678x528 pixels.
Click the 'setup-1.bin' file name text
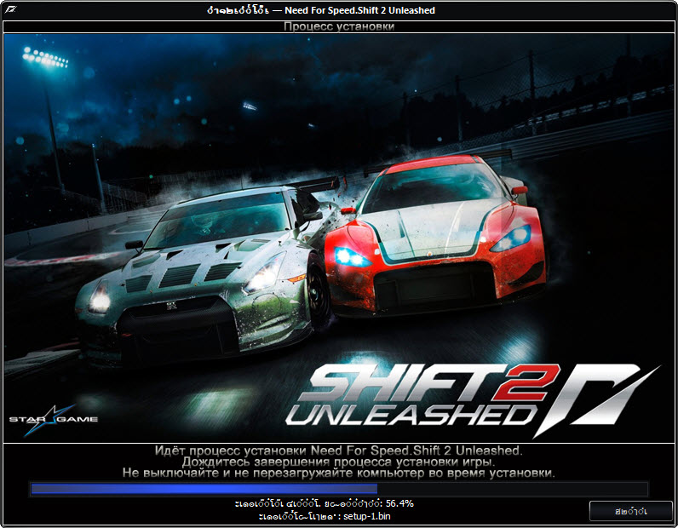(366, 516)
